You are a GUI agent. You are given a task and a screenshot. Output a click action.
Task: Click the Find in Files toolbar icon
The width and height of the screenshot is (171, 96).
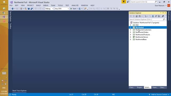point(85,9)
